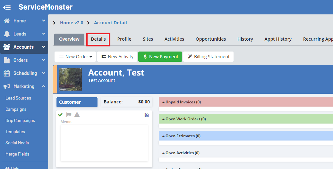Click the hamburger menu collapse icon
The width and height of the screenshot is (333, 169).
coord(7,7)
